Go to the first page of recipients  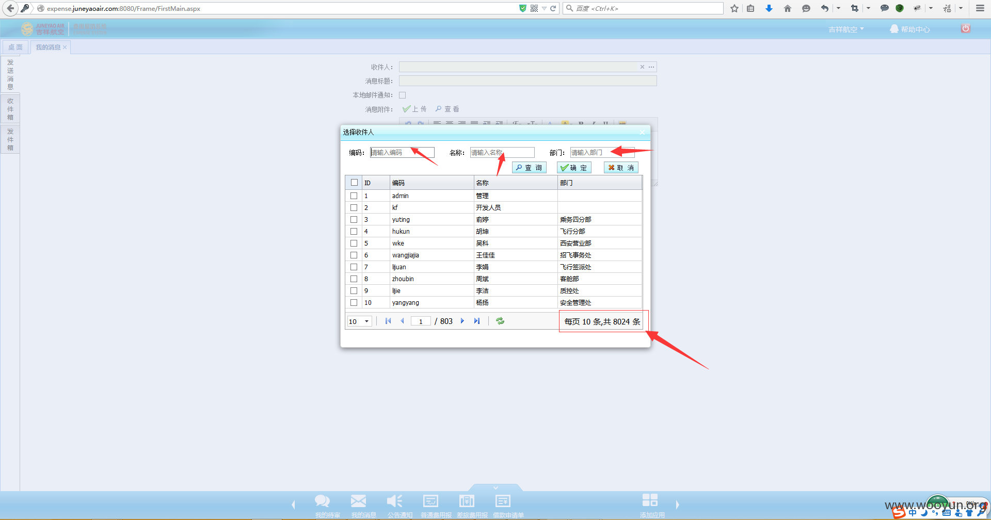tap(388, 321)
